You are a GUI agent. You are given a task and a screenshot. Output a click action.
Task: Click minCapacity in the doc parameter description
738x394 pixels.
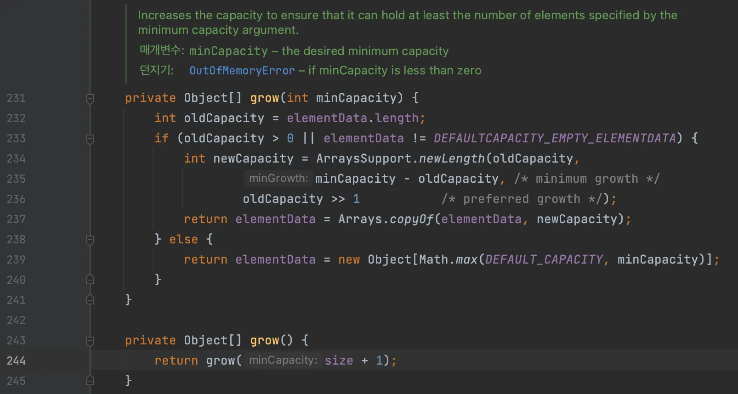tap(228, 51)
